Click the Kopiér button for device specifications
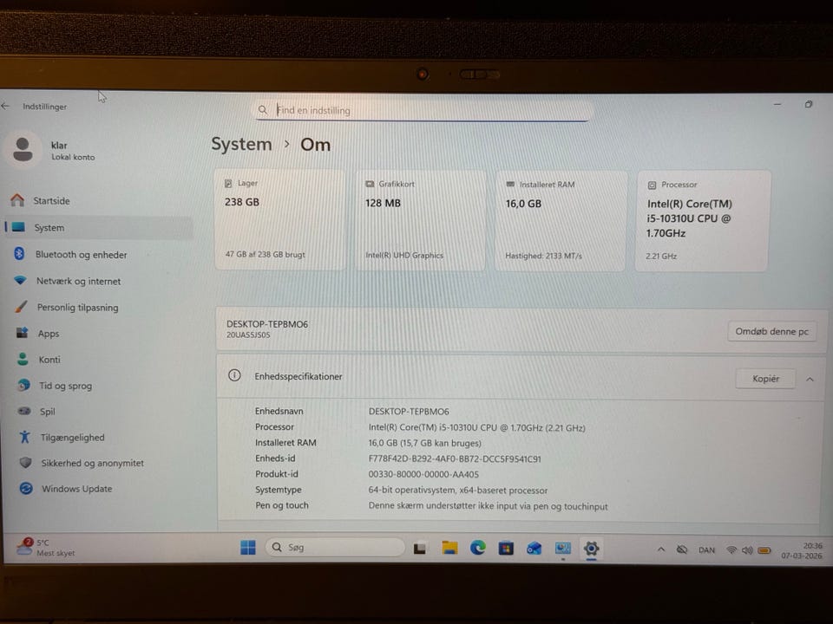 tap(765, 379)
